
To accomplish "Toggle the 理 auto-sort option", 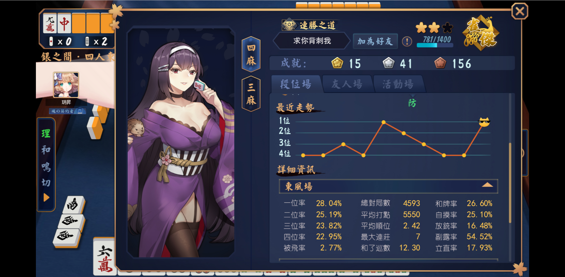I will (46, 134).
